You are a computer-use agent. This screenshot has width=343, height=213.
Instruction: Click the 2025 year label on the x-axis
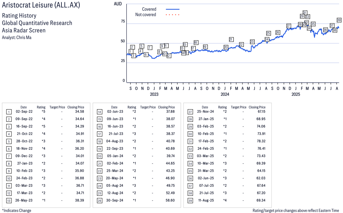click(x=296, y=94)
